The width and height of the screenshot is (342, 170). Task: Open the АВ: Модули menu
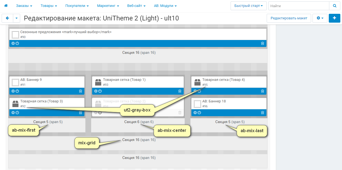click(x=165, y=6)
